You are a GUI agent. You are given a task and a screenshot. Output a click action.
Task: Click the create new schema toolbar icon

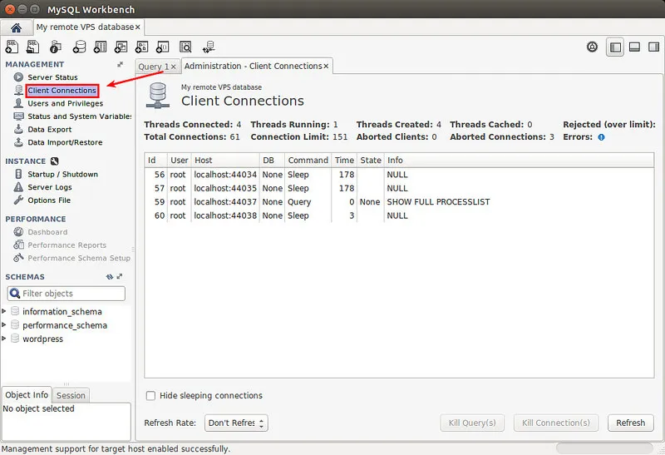(79, 47)
